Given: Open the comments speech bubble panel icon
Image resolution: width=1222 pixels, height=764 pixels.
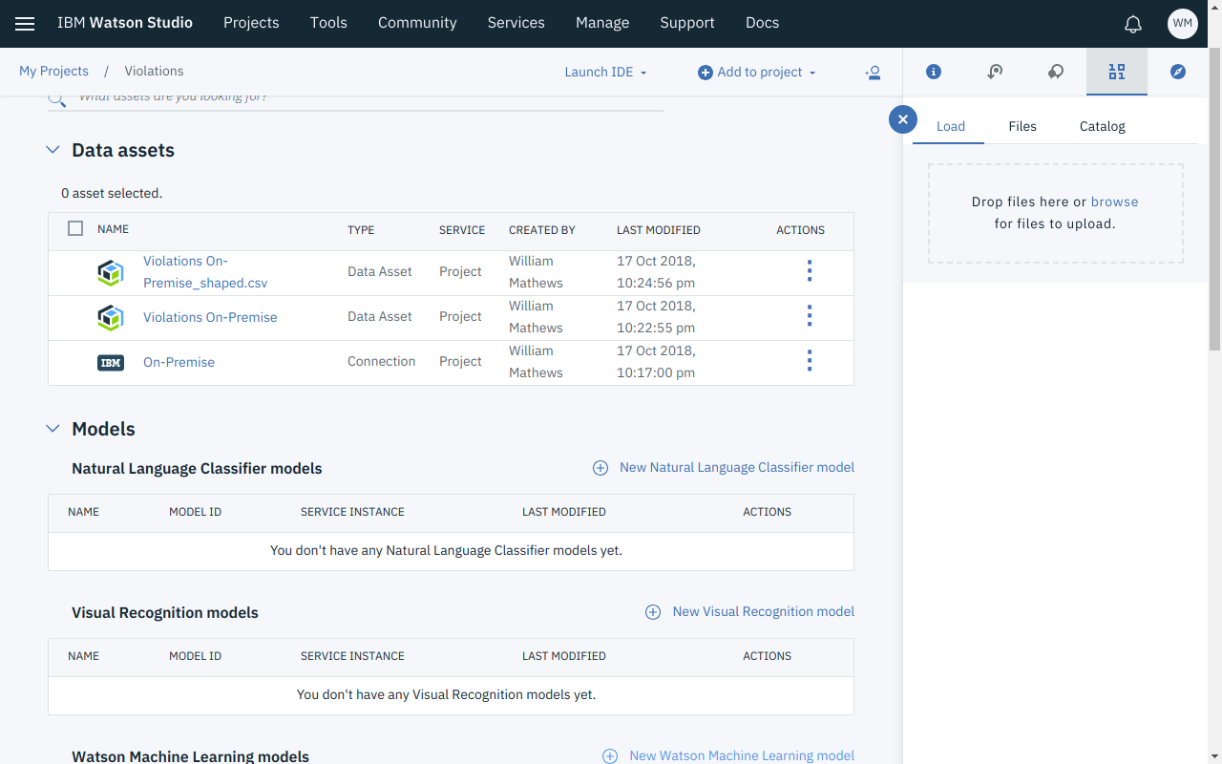Looking at the screenshot, I should click(x=1056, y=72).
